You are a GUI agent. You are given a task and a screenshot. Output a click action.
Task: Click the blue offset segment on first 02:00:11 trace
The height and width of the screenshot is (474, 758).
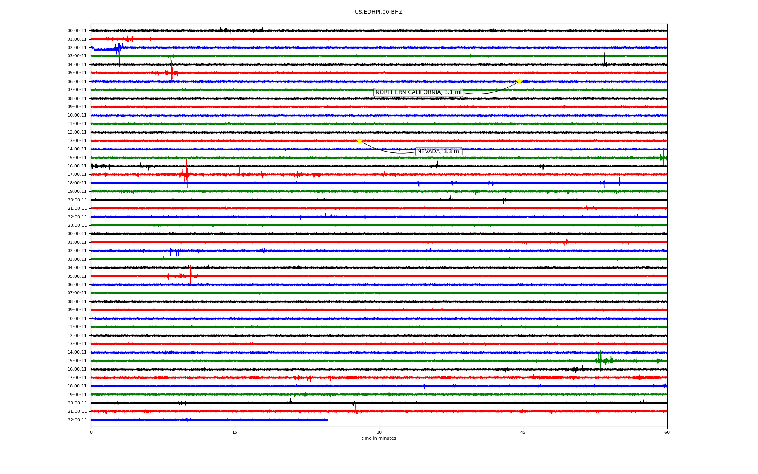[x=103, y=49]
